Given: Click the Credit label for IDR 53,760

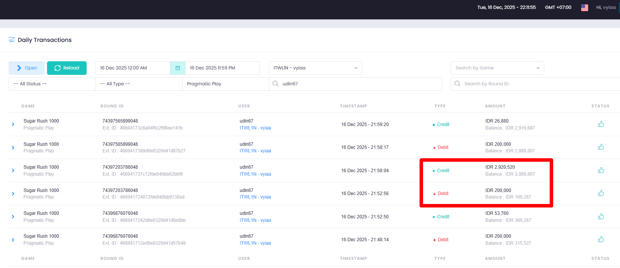Looking at the screenshot, I should click(443, 217).
